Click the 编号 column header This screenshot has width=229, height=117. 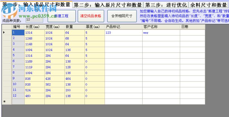tap(18, 27)
